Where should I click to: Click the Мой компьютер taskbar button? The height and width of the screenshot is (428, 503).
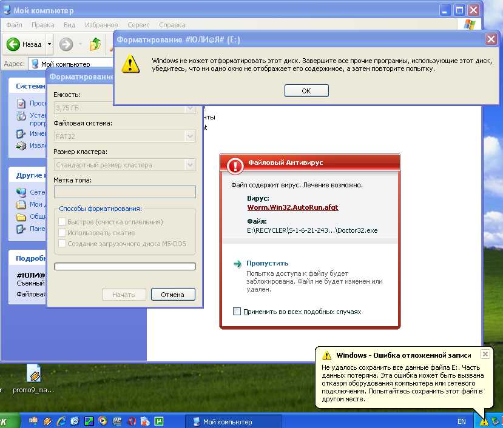pos(233,421)
